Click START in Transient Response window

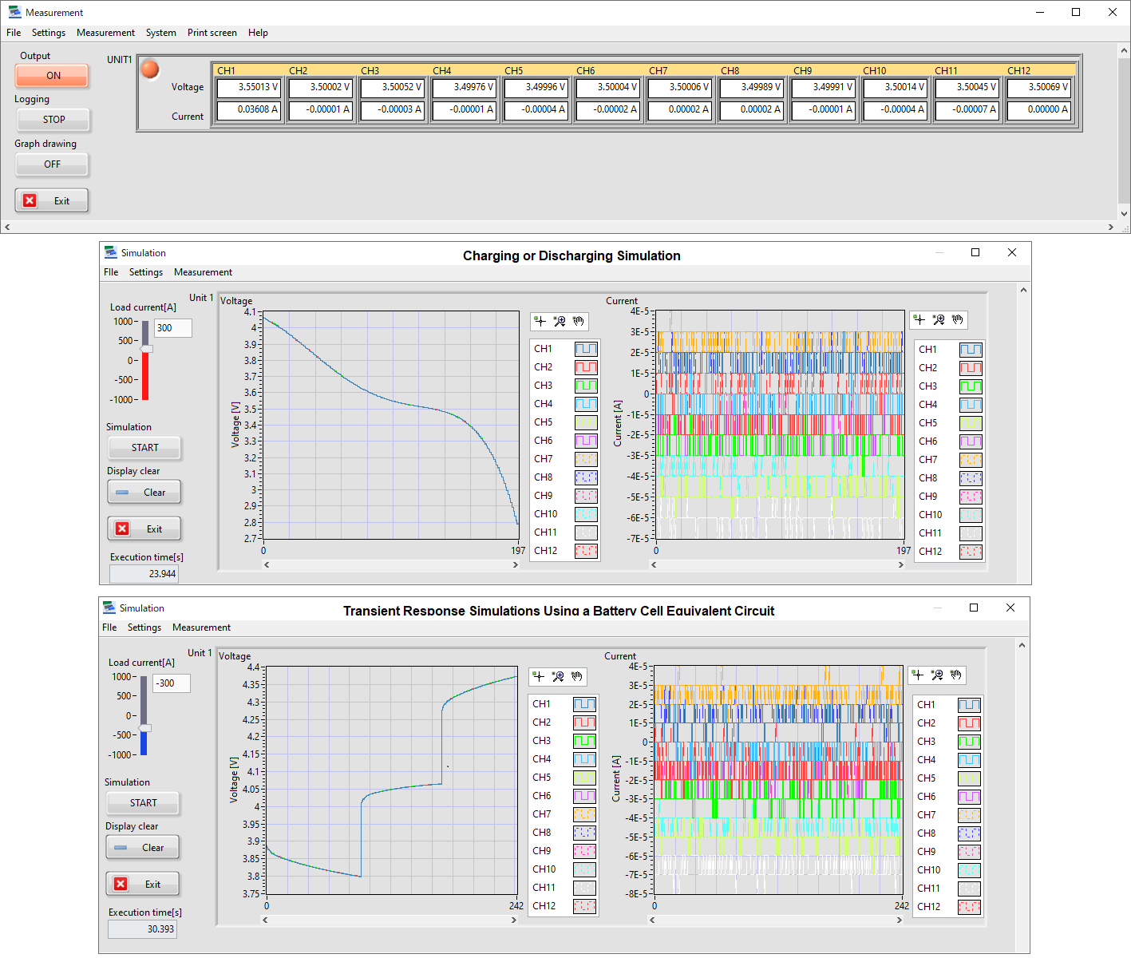[143, 803]
